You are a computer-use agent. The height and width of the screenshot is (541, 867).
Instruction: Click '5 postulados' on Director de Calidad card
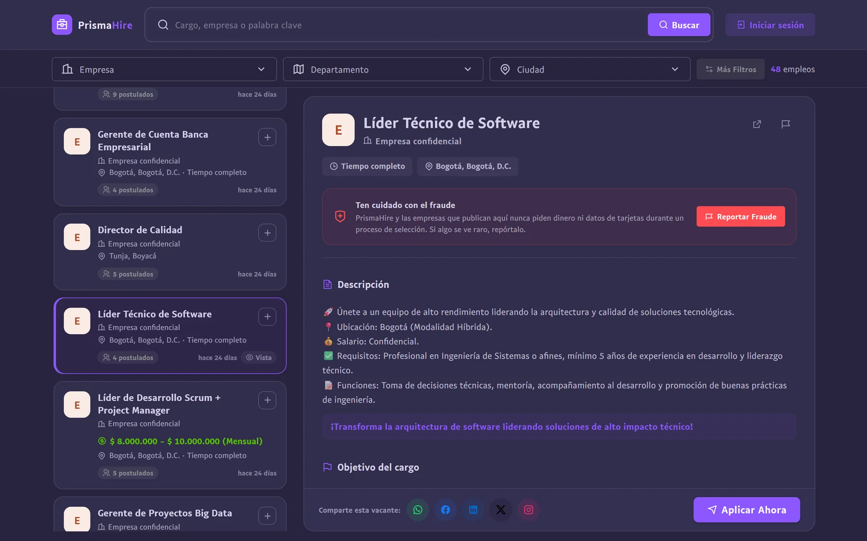point(128,274)
